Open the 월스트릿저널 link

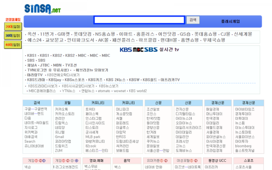click(x=245, y=151)
